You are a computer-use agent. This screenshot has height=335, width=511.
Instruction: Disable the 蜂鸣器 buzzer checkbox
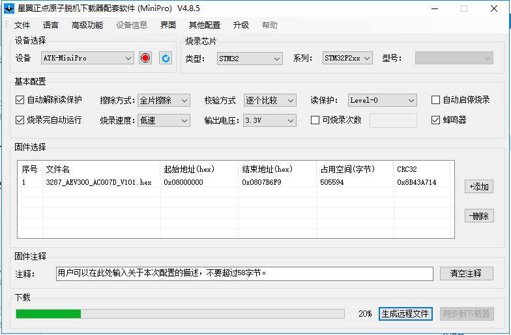pyautogui.click(x=436, y=120)
